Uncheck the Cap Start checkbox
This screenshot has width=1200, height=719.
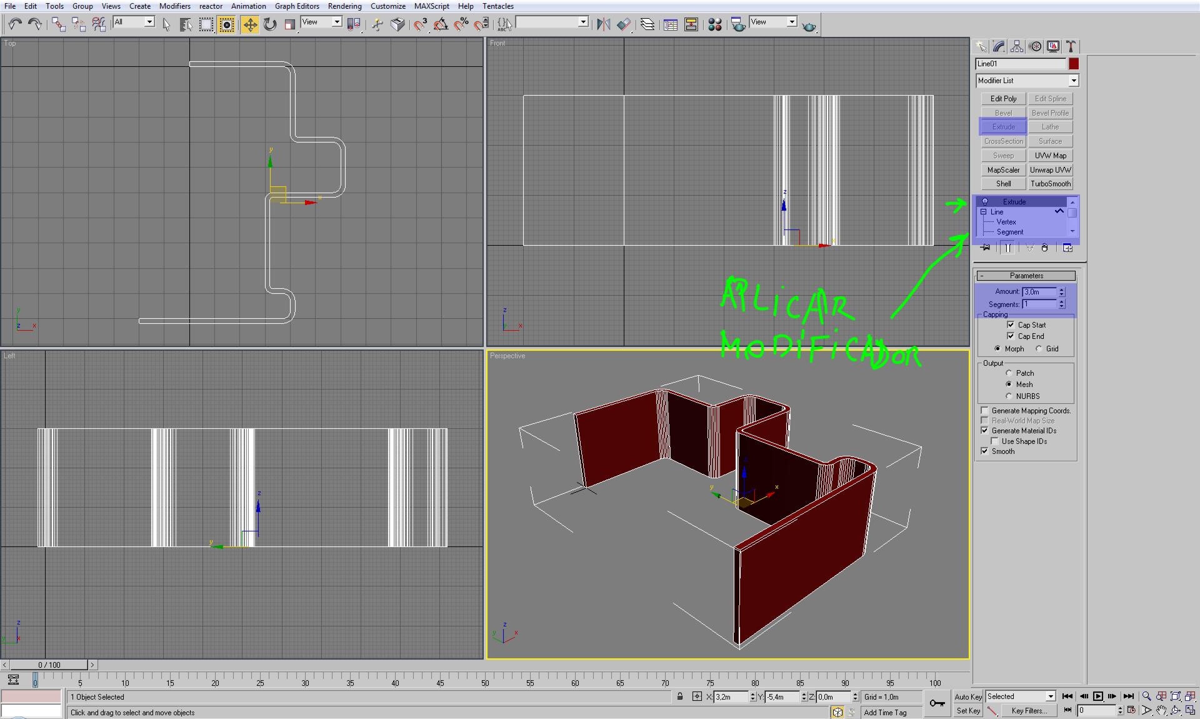pyautogui.click(x=1011, y=325)
